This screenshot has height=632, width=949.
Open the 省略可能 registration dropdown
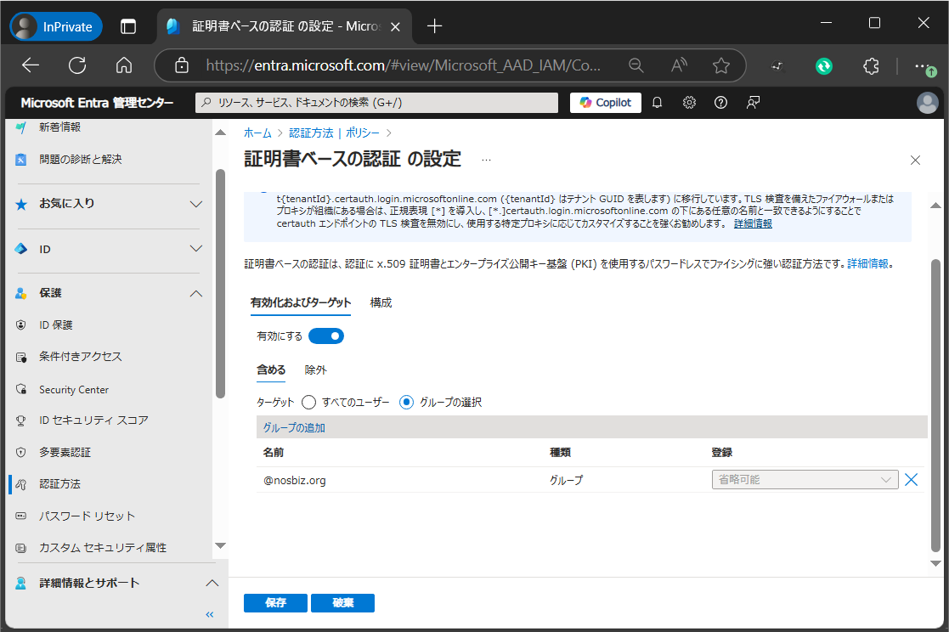pos(804,480)
